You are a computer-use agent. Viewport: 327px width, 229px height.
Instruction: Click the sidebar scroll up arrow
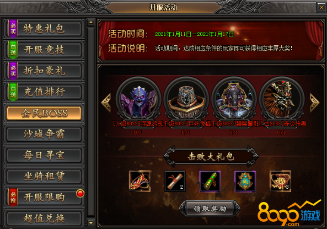click(91, 22)
